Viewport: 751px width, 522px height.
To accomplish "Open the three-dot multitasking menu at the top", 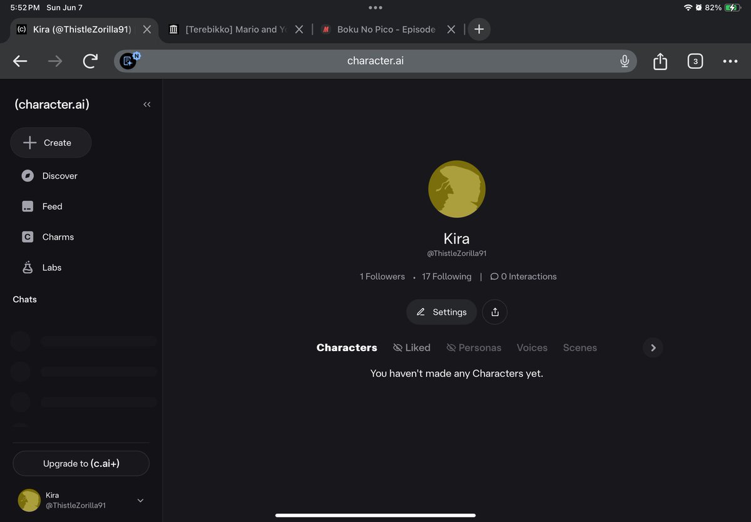I will click(x=375, y=8).
